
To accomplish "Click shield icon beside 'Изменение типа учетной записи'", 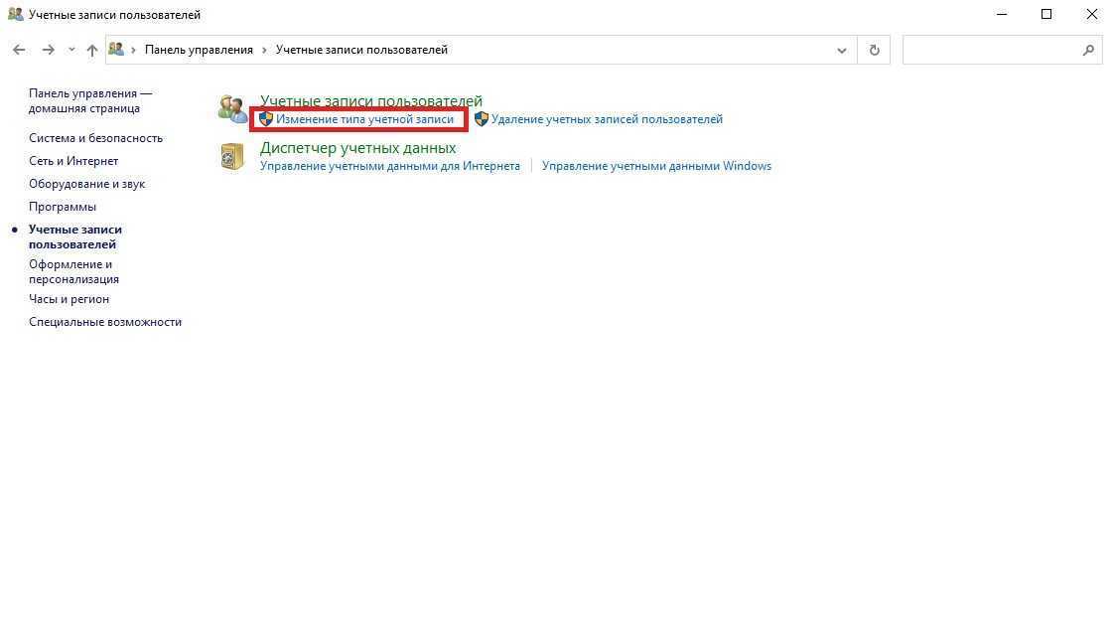I will [x=266, y=118].
